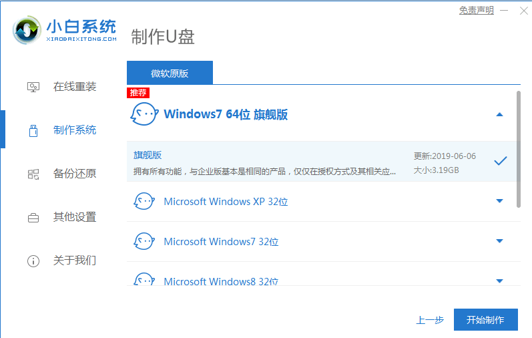Open the 制作系统 sidebar menu item
This screenshot has height=338, width=532.
[x=74, y=130]
